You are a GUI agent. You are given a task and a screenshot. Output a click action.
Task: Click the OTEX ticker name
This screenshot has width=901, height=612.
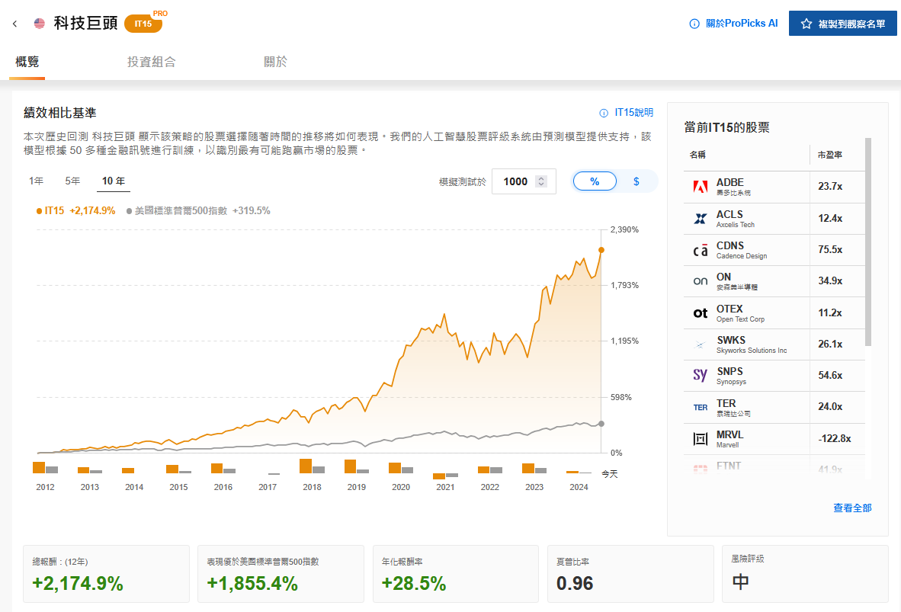point(729,309)
